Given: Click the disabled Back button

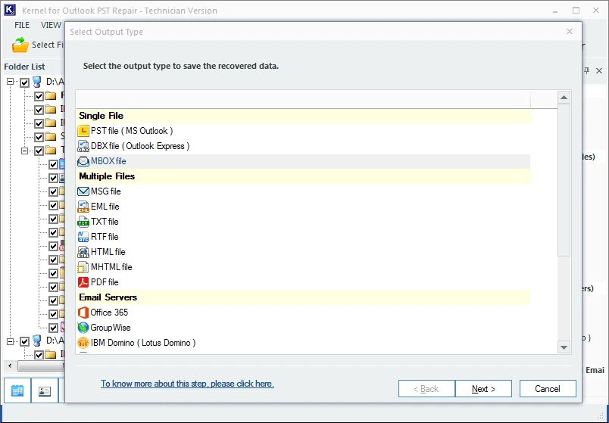Looking at the screenshot, I should pos(426,389).
